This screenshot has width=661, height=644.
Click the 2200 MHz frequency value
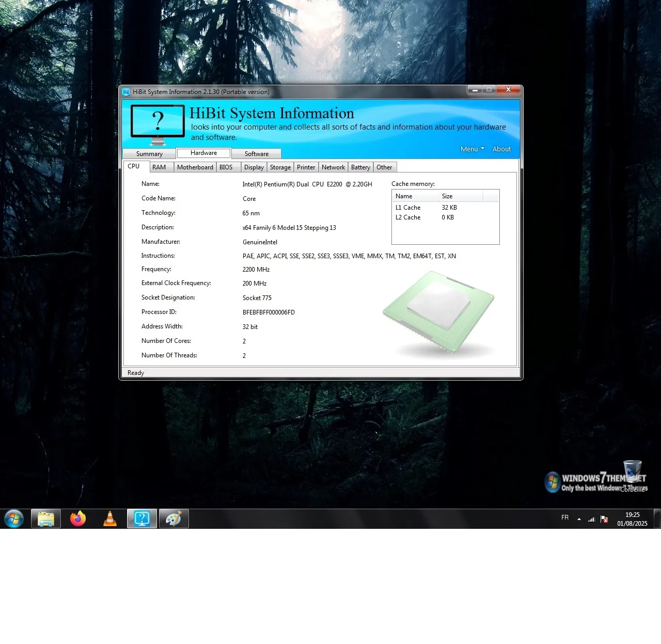(x=256, y=270)
